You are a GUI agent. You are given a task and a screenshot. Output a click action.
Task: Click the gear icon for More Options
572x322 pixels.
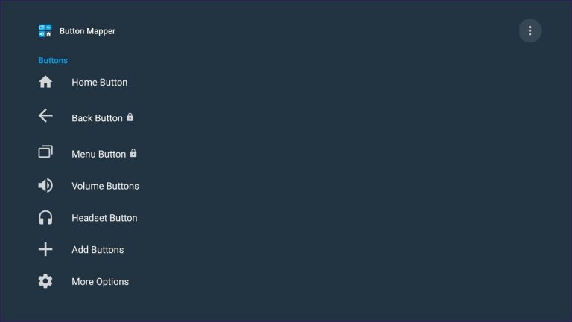tap(45, 281)
